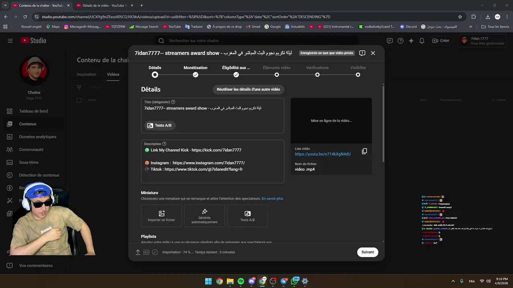Open the Chrome extensions puzzle icon
This screenshot has width=513, height=288.
pos(473,17)
